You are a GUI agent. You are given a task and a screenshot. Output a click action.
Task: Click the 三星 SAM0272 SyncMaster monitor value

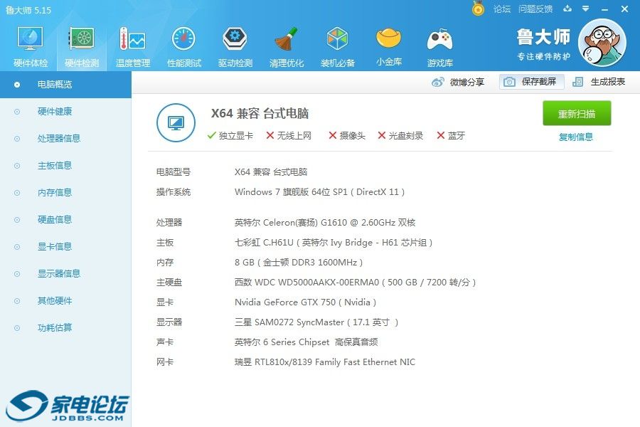[316, 322]
